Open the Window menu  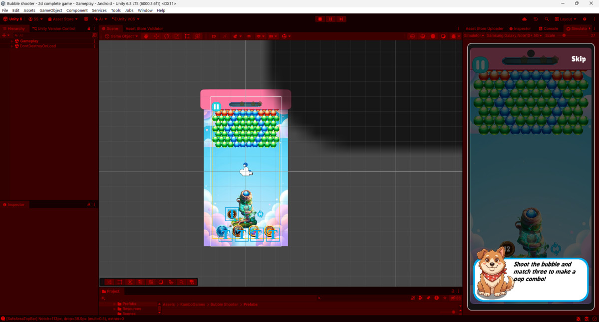(x=145, y=10)
